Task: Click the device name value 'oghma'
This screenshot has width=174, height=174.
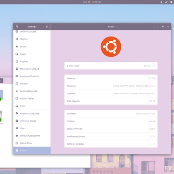Action: click(147, 66)
